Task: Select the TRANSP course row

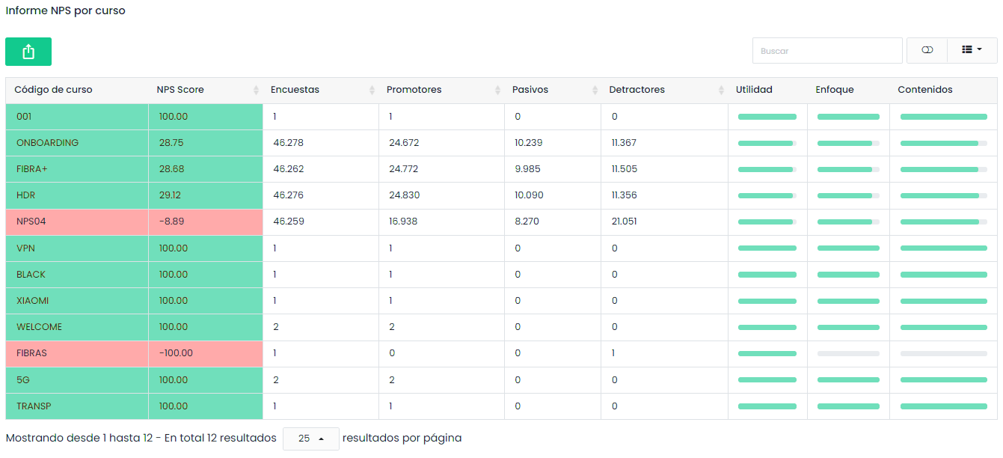Action: pos(34,406)
